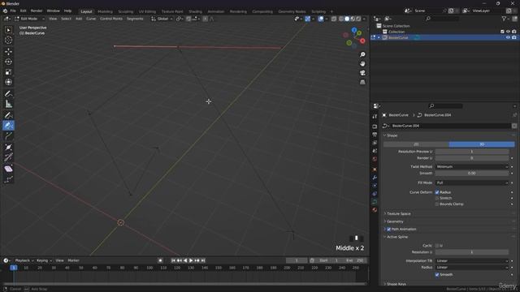Switch to the Modeling workspace tab
The height and width of the screenshot is (292, 520).
[x=105, y=11]
